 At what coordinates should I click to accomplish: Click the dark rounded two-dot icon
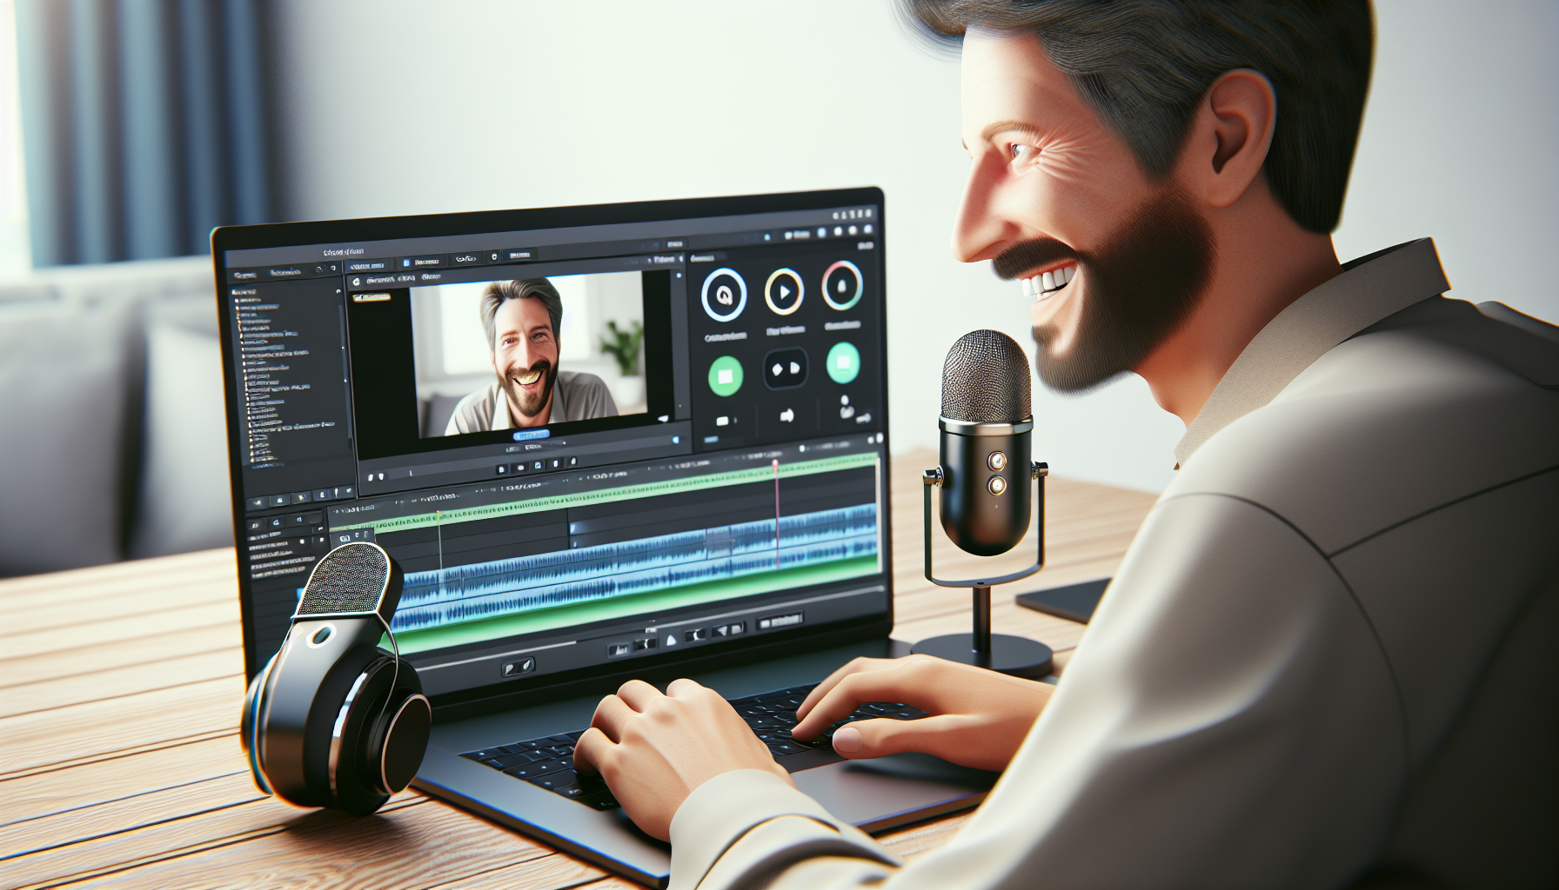785,369
